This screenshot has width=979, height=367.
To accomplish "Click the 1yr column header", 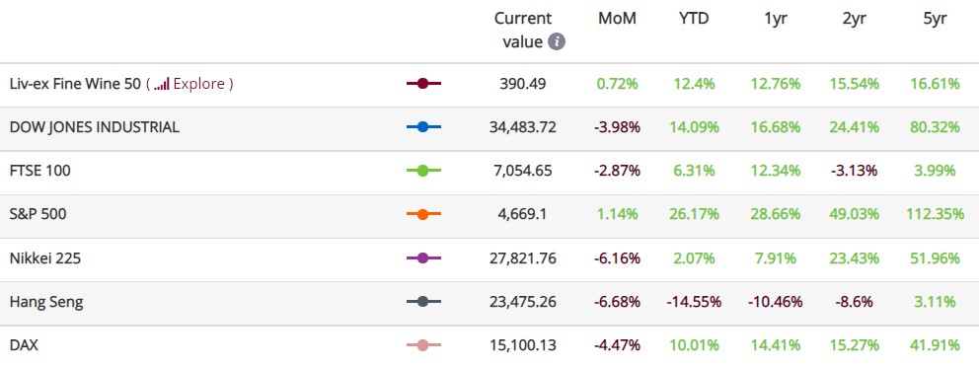I will (x=776, y=19).
